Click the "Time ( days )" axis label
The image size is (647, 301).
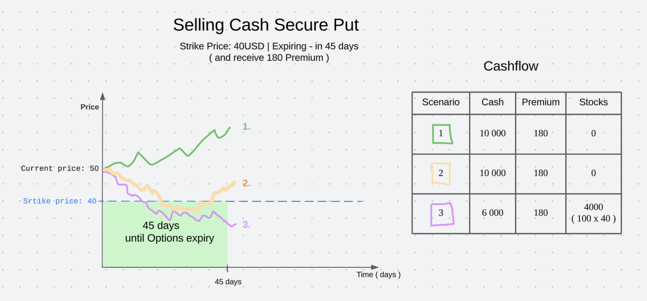tap(378, 275)
